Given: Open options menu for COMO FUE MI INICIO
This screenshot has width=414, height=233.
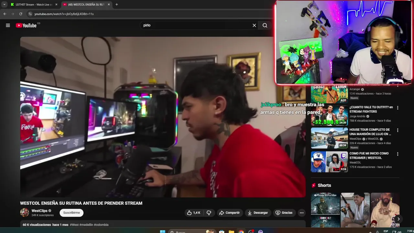Looking at the screenshot, I should click(398, 154).
